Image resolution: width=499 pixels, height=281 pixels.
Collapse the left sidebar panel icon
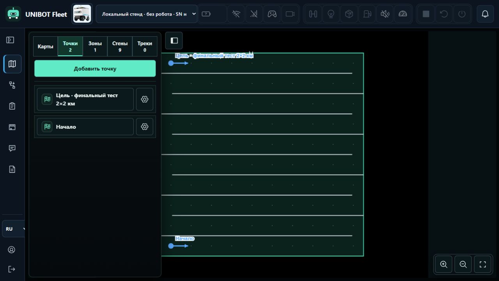click(x=11, y=40)
